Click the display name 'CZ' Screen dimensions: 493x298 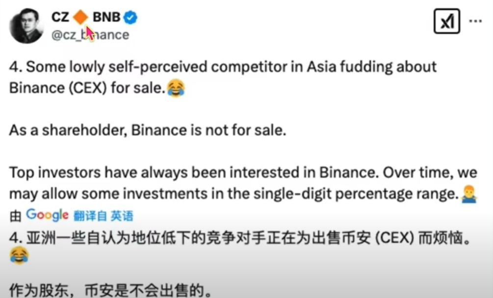60,17
